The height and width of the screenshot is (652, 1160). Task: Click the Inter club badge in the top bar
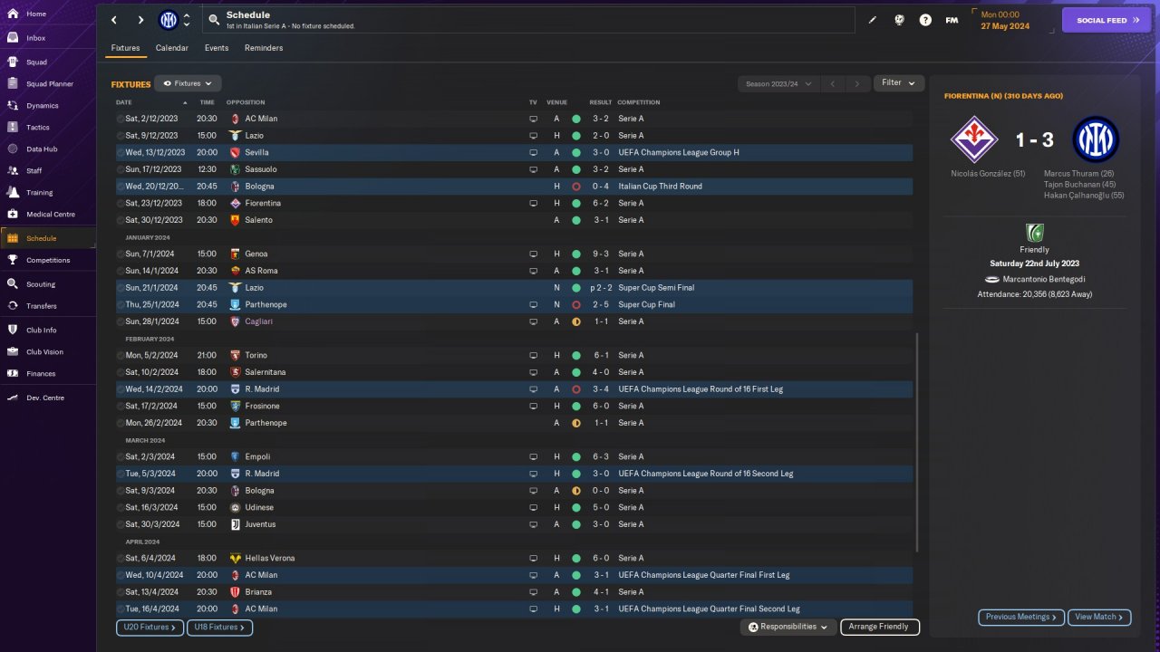coord(169,20)
